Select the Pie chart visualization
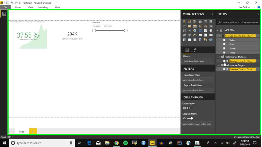 point(195,31)
